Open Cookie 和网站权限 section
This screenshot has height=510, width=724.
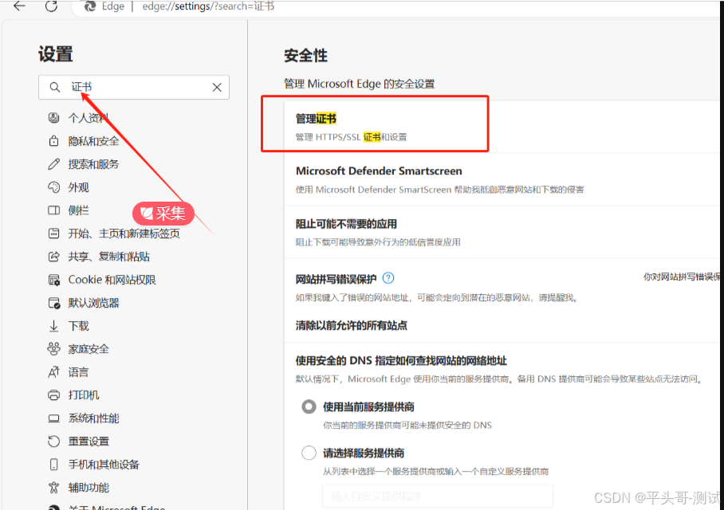click(x=112, y=280)
